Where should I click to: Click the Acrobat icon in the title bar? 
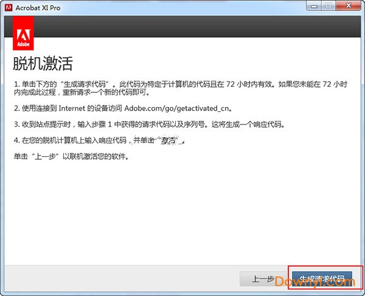click(x=8, y=6)
